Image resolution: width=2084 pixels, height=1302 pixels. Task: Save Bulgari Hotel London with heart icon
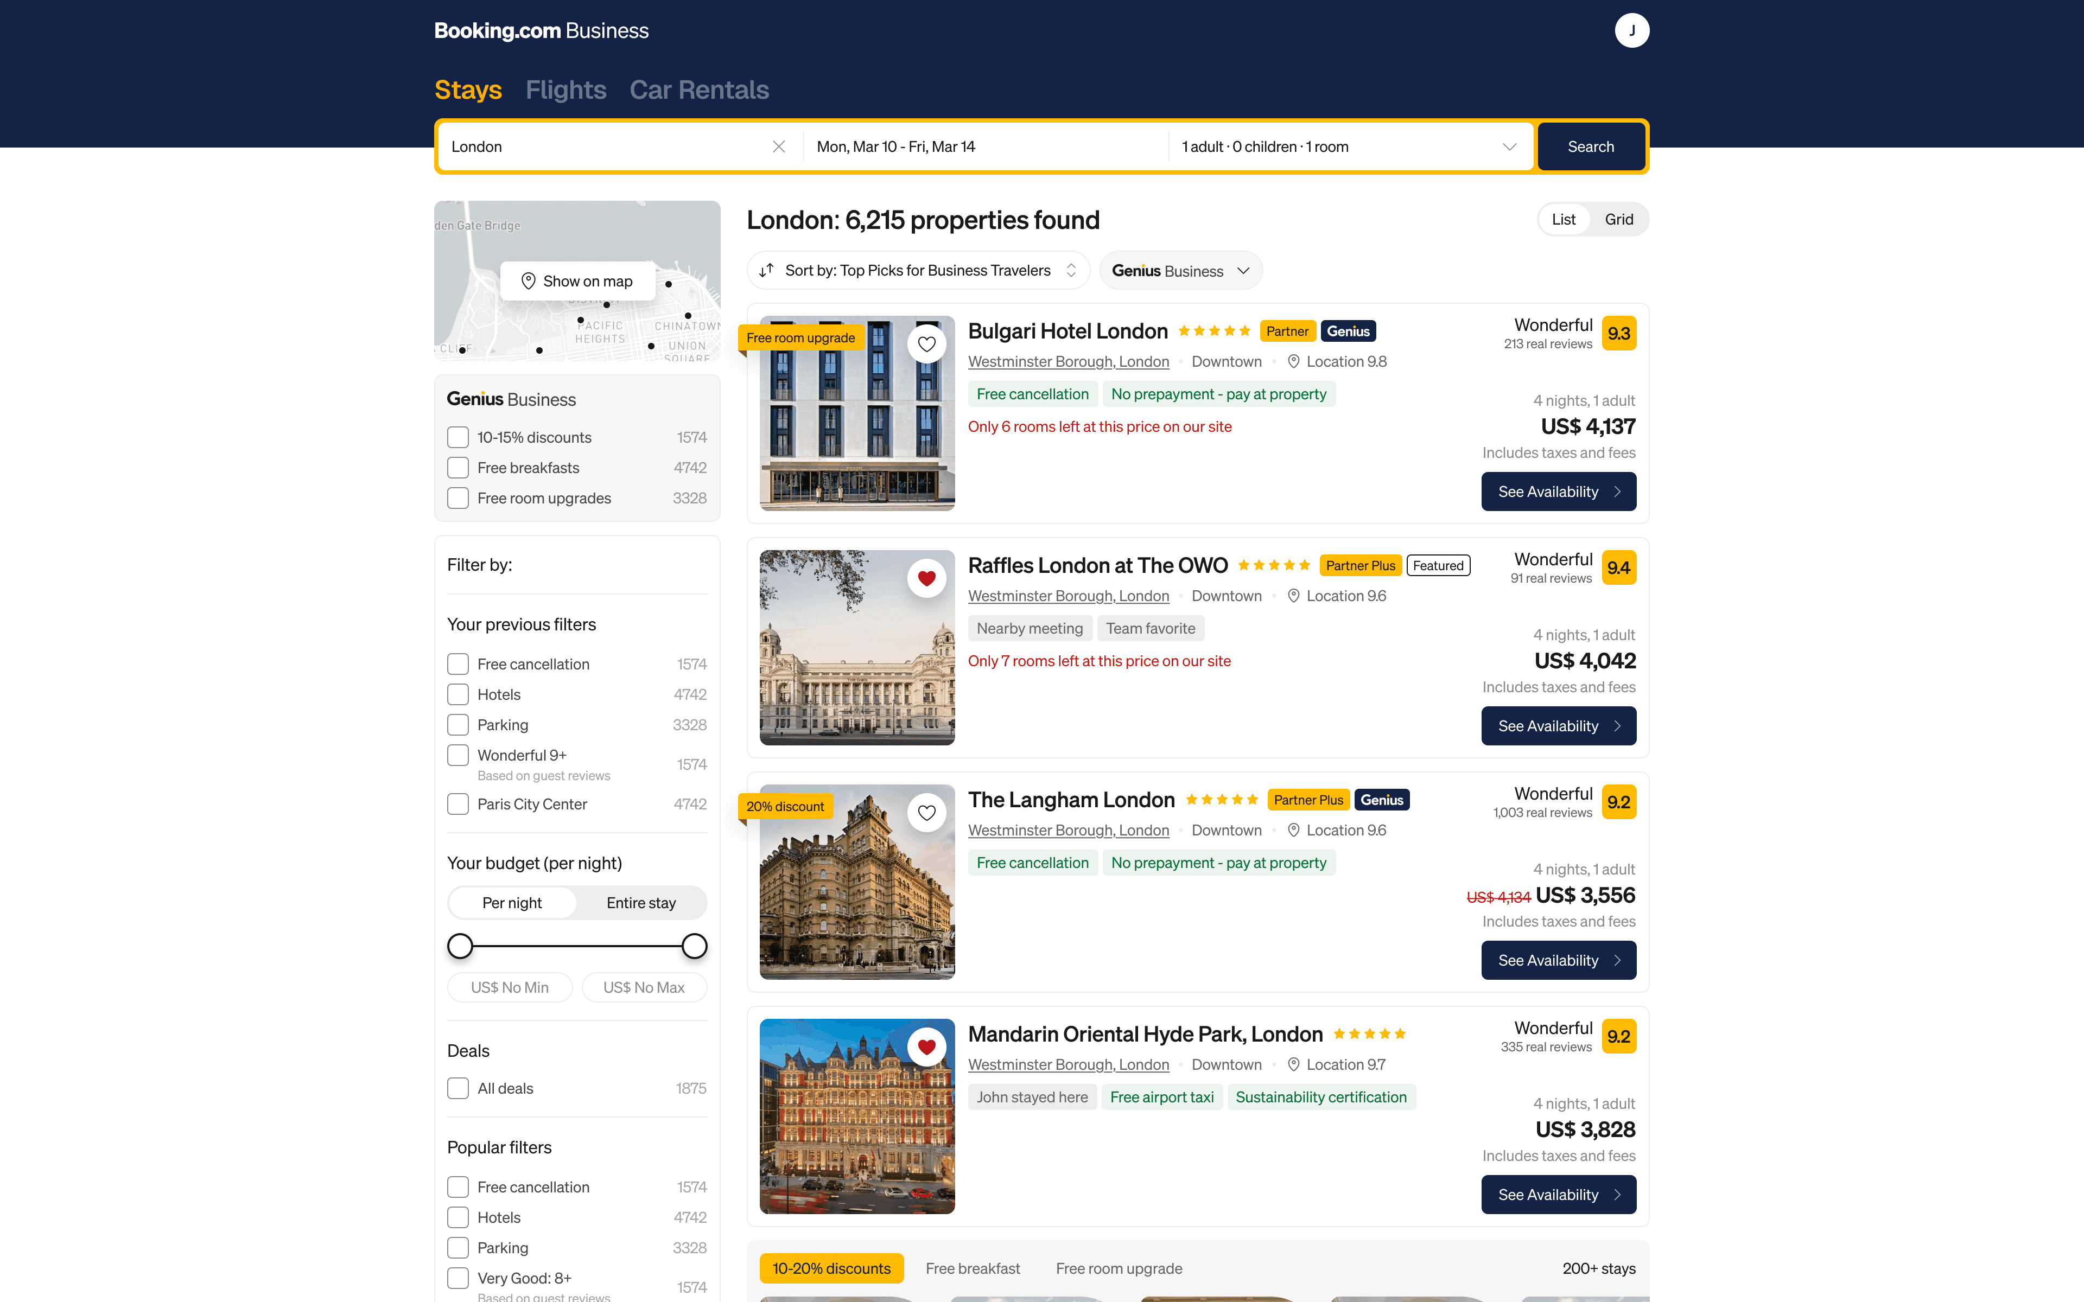tap(926, 344)
